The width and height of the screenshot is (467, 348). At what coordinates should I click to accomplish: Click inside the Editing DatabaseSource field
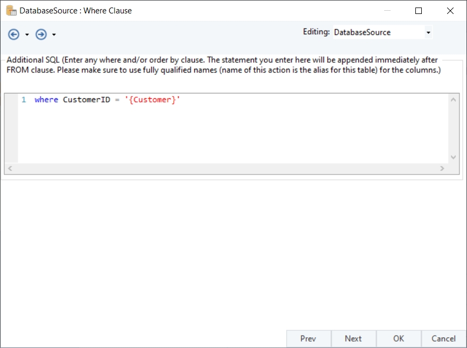coord(377,33)
